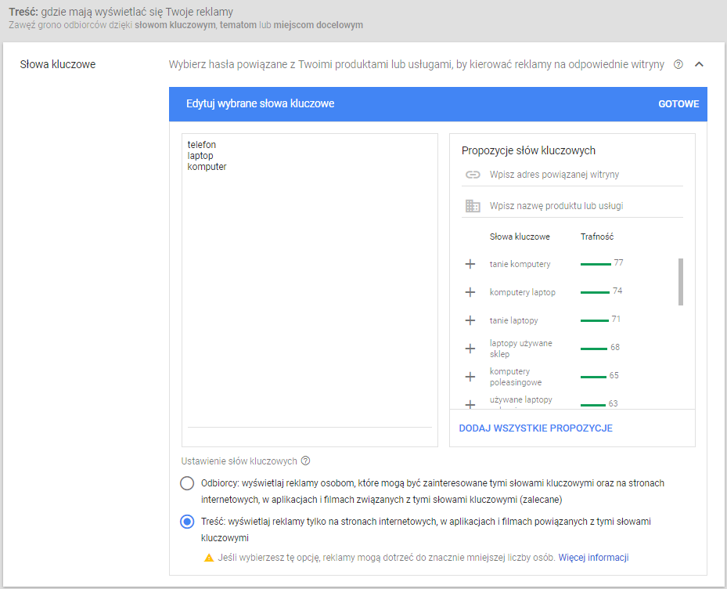Add keyword suggestion 'tanie komputery'
Viewport: 727px width, 589px height.
click(x=470, y=264)
